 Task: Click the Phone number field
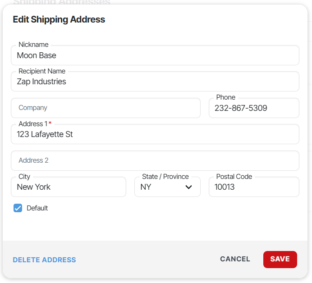click(x=253, y=108)
